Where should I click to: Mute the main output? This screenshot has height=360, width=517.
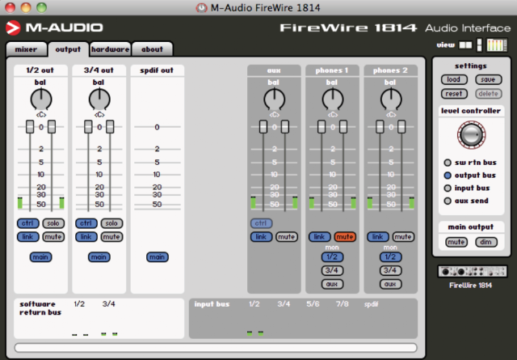tap(456, 242)
